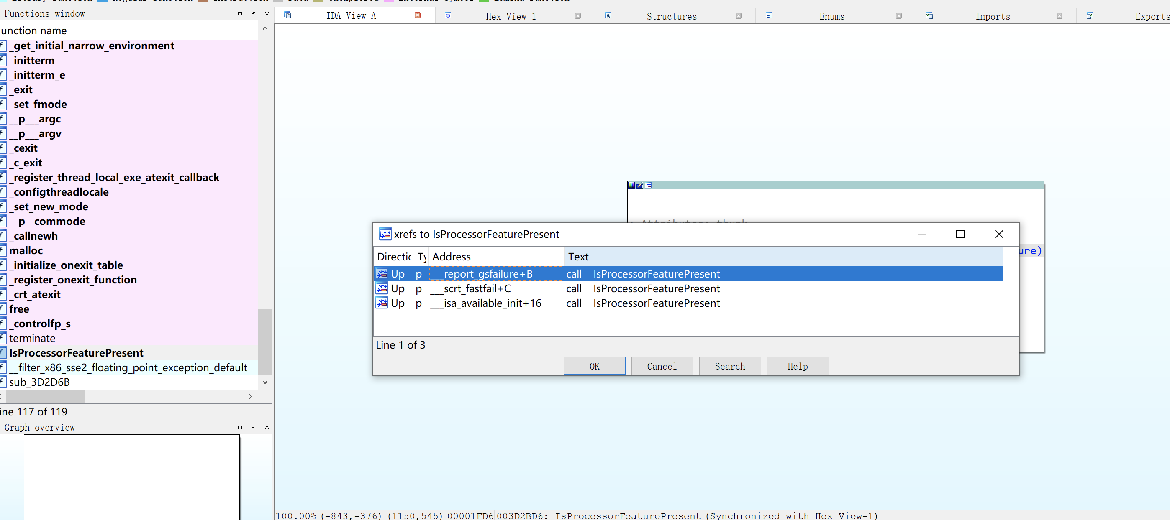Viewport: 1170px width, 520px height.
Task: Float the Functions window panel
Action: [254, 14]
